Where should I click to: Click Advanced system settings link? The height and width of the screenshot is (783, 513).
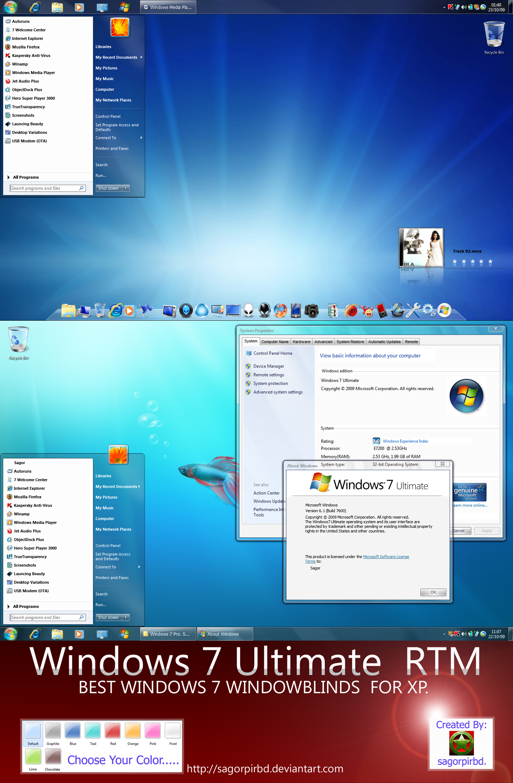(278, 392)
